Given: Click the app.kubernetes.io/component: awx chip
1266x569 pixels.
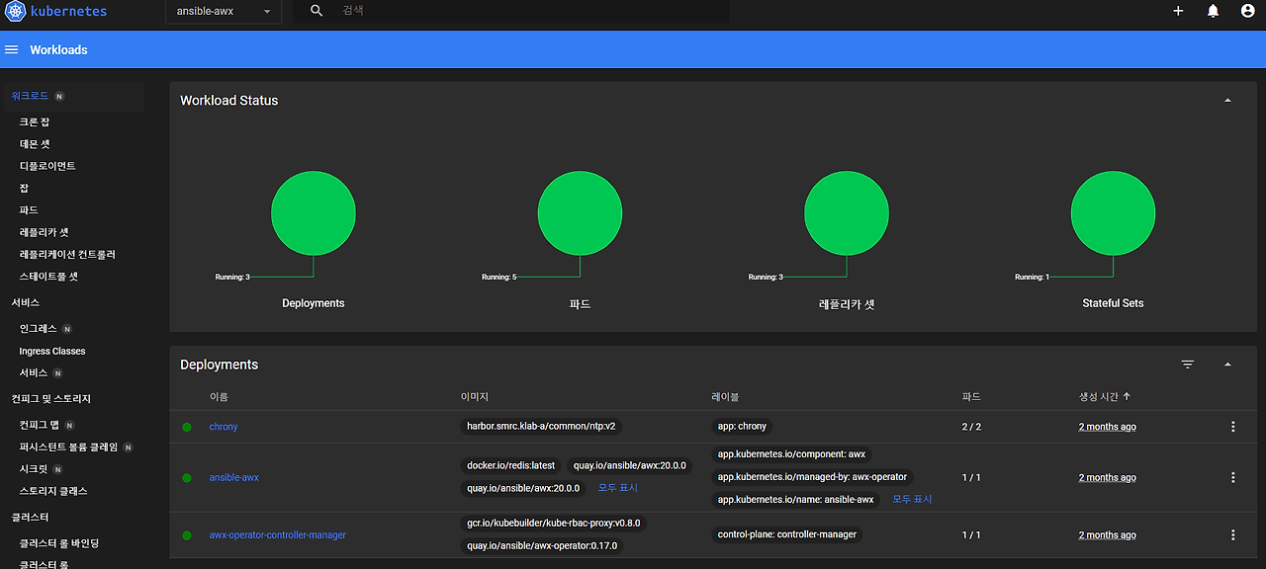Looking at the screenshot, I should (791, 454).
